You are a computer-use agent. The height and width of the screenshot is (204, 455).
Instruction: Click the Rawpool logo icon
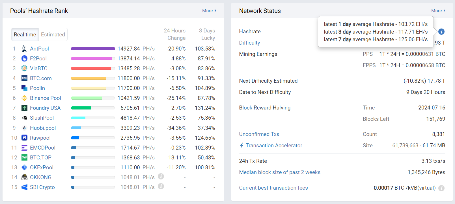point(24,138)
